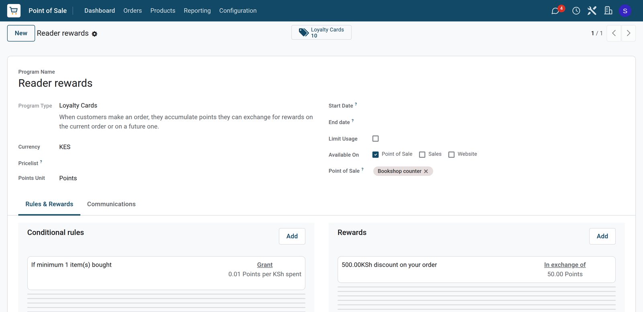Remove the Bookshop counter tag

(426, 171)
